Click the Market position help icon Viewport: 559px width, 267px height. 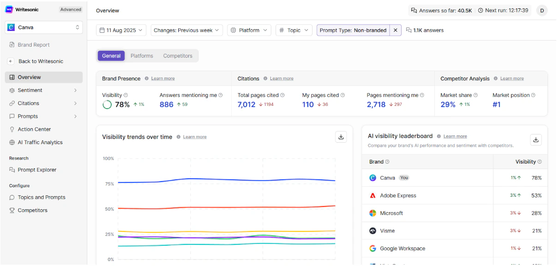(533, 95)
